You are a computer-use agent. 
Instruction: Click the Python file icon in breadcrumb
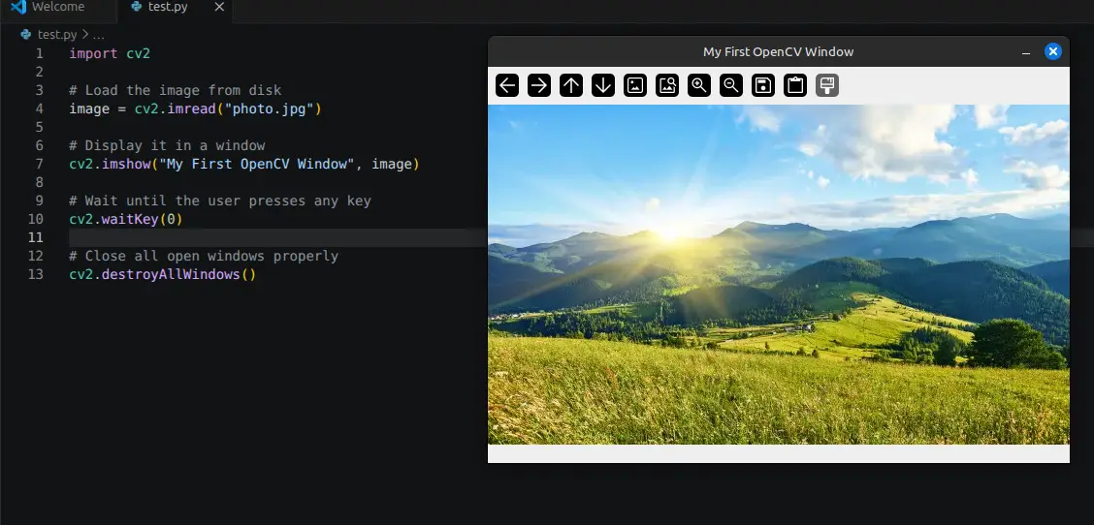point(26,34)
